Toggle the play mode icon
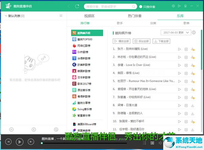Image resolution: width=204 pixels, height=150 pixels. (144, 143)
